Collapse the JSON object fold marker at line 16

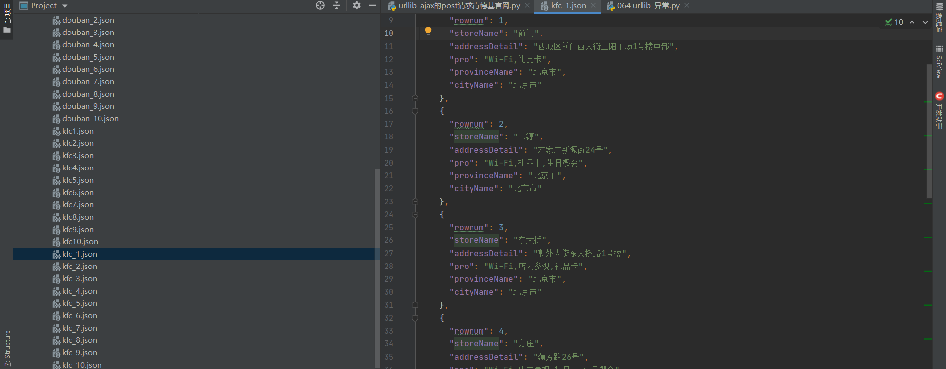pyautogui.click(x=415, y=111)
